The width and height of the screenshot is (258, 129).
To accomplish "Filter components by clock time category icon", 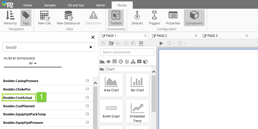I will pos(121,62).
